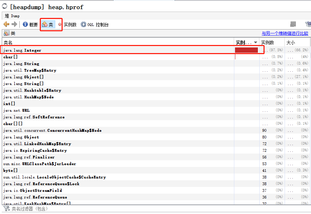Image resolution: width=311 pixels, height=214 pixels.
Task: Select the byte[] class row
Action: (156, 170)
